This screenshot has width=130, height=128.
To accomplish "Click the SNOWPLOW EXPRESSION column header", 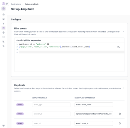I will pos(85,98).
